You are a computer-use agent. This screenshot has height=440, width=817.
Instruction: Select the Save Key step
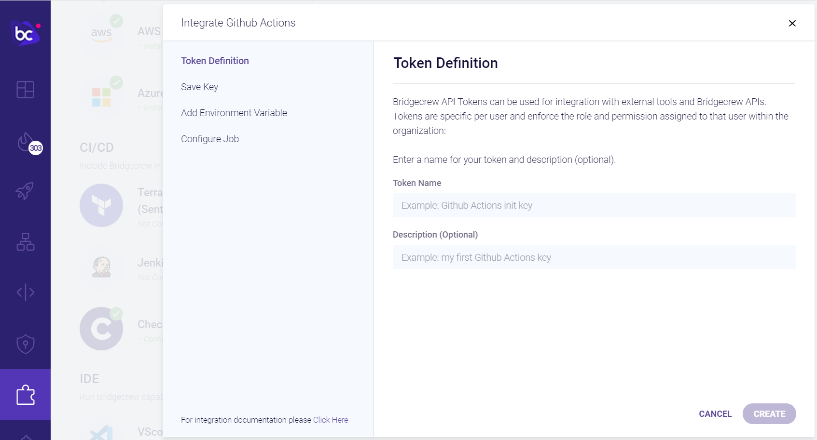coord(199,87)
